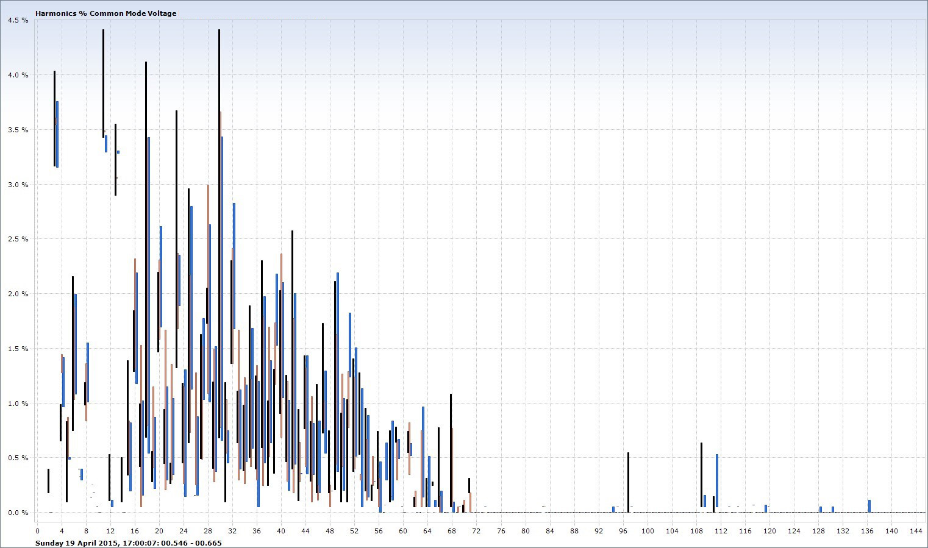
Task: Click the "Harmonics % Common Mode Voltage" chart title
Action: pyautogui.click(x=106, y=13)
